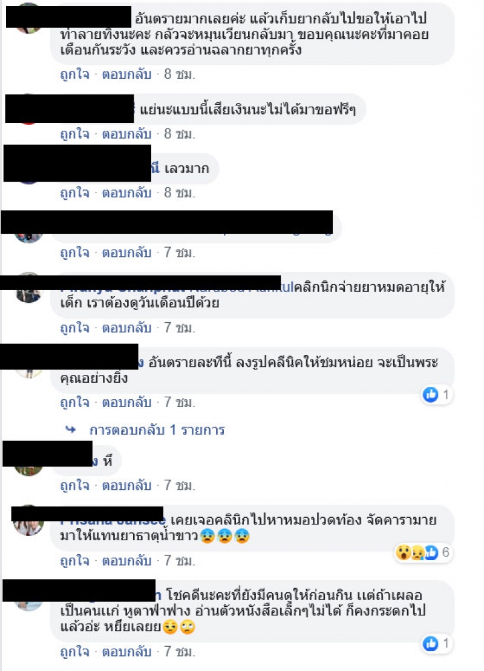Expand "การตอบกลับ 1 รายการ" replies
This screenshot has width=484, height=671.
pyautogui.click(x=157, y=429)
